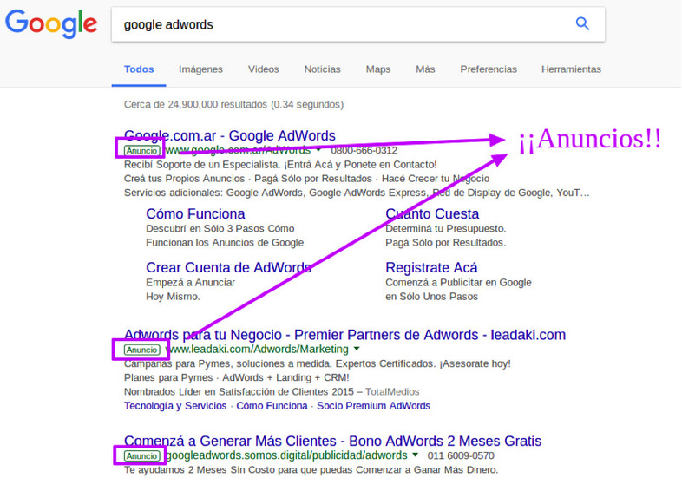Open Comenzá a Generar Más Clientes ad title
The height and width of the screenshot is (491, 682).
[332, 441]
